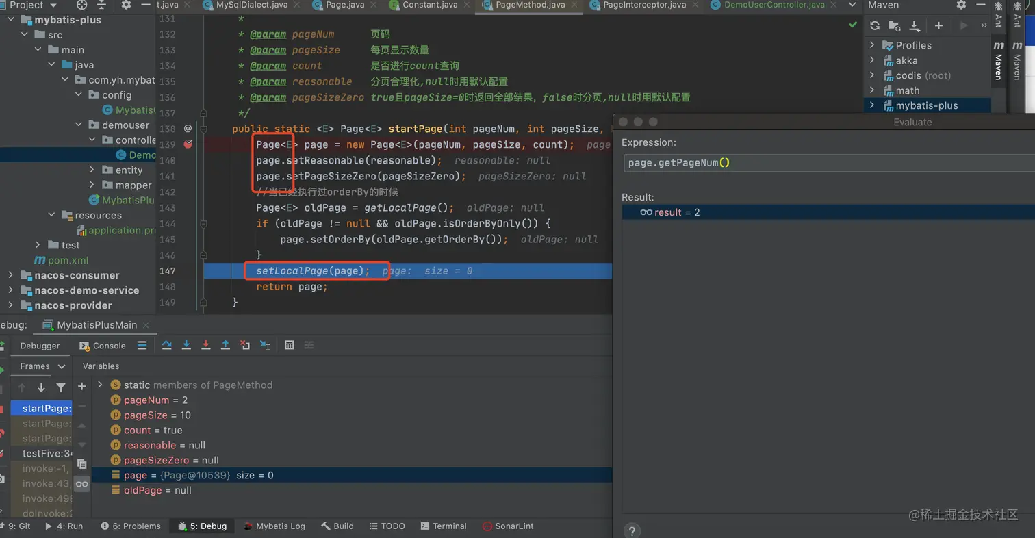1035x538 pixels.
Task: Expand the mapper package in Project tree
Action: pyautogui.click(x=92, y=185)
